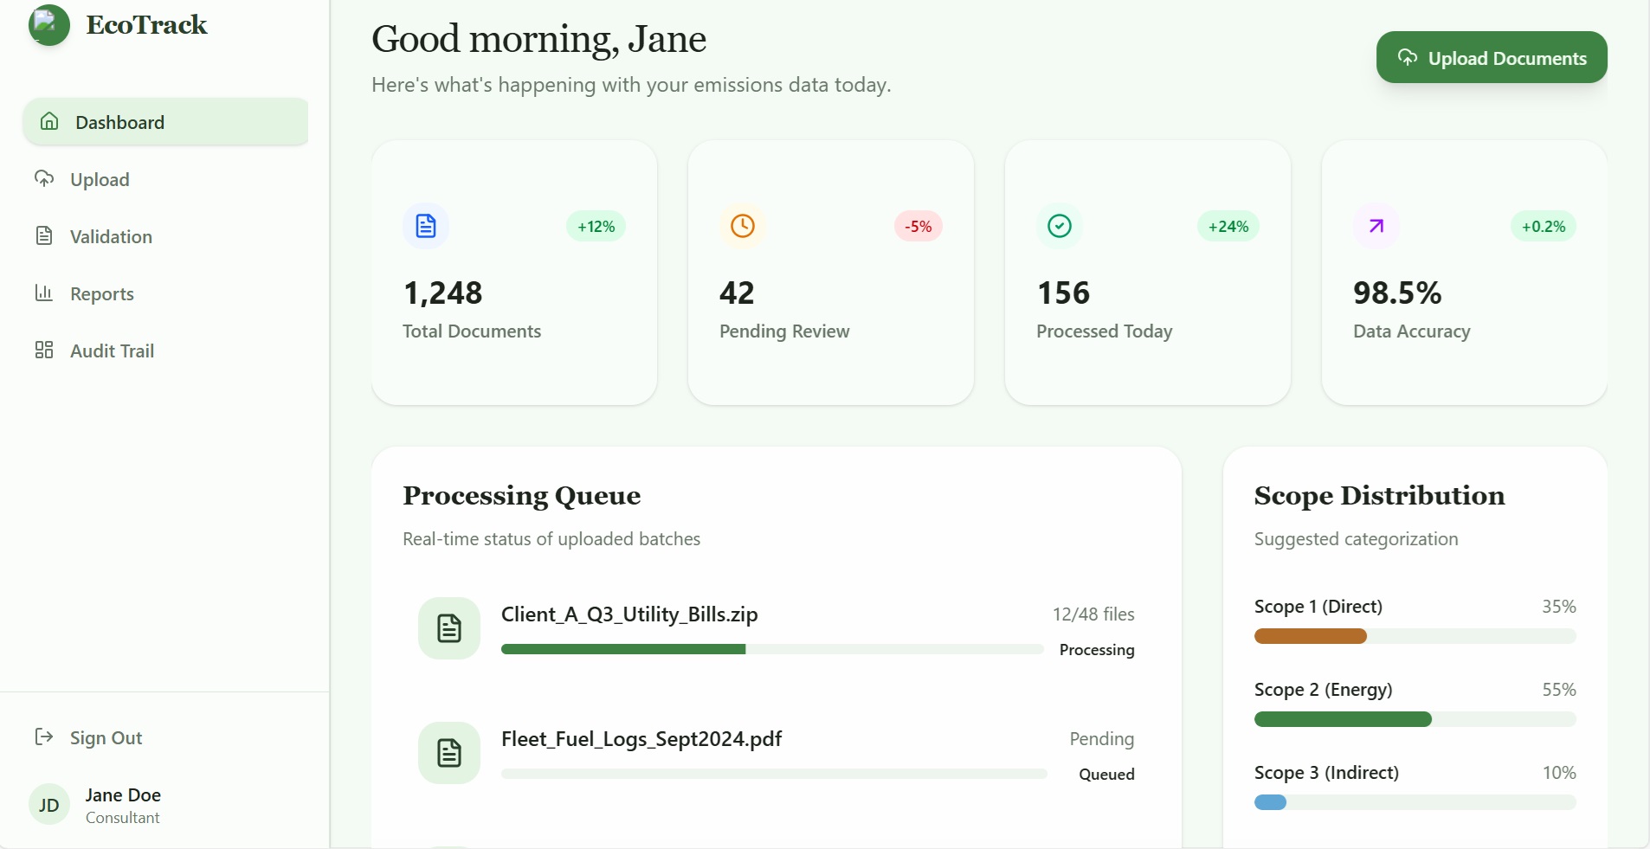Click the clock icon on the Pending Review card
1650x849 pixels.
tap(743, 226)
